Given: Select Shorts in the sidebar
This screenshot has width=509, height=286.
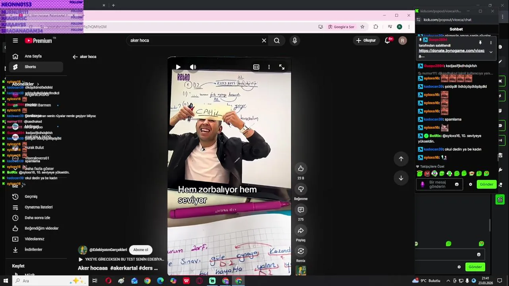Looking at the screenshot, I should [36, 67].
